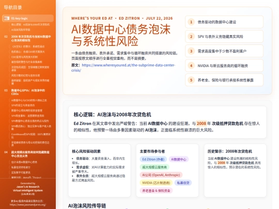Viewport: 279px width, 209px height.
Task: Click highlighted 2008 in the core logic paragraph
Action: coord(202,123)
